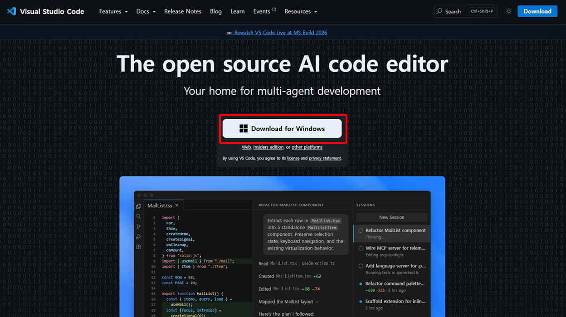Click code line 'const PAGE = 24;'
Viewport: 566px width, 317px height.
pyautogui.click(x=179, y=283)
